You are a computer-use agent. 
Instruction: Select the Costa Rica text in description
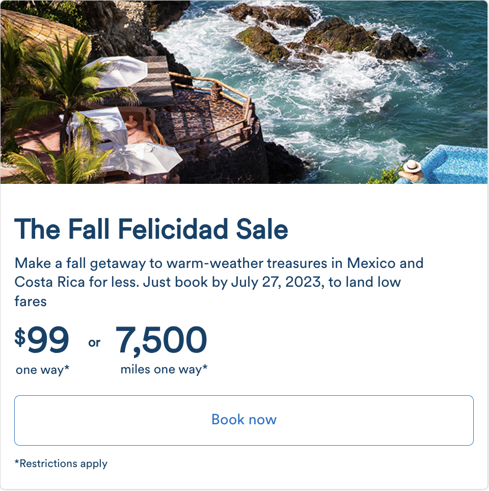click(49, 282)
